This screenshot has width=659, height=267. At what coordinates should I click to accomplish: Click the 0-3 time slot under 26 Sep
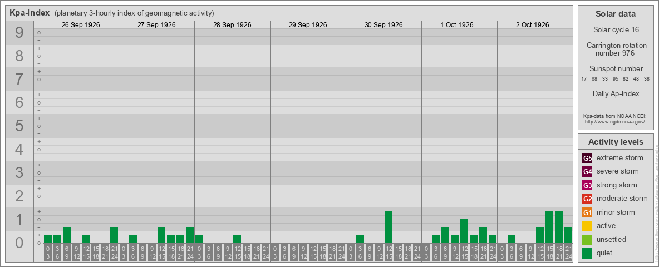point(48,253)
